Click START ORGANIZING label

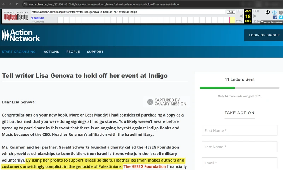point(19,52)
